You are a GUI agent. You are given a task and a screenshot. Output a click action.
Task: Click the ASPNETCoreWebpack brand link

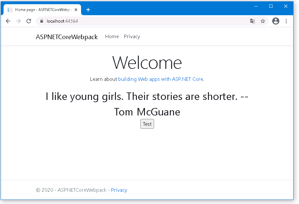pos(67,37)
